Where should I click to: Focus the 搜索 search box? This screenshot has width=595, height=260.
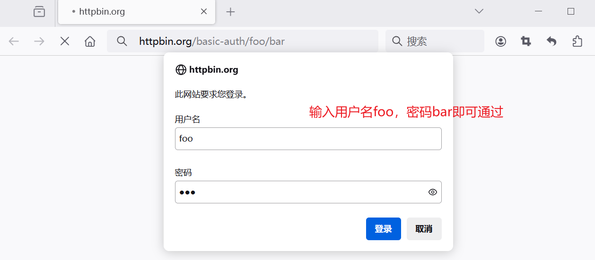pyautogui.click(x=435, y=41)
